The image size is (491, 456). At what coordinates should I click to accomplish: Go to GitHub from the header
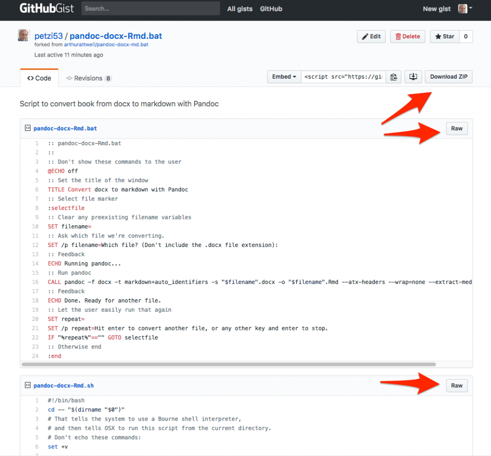pos(271,9)
